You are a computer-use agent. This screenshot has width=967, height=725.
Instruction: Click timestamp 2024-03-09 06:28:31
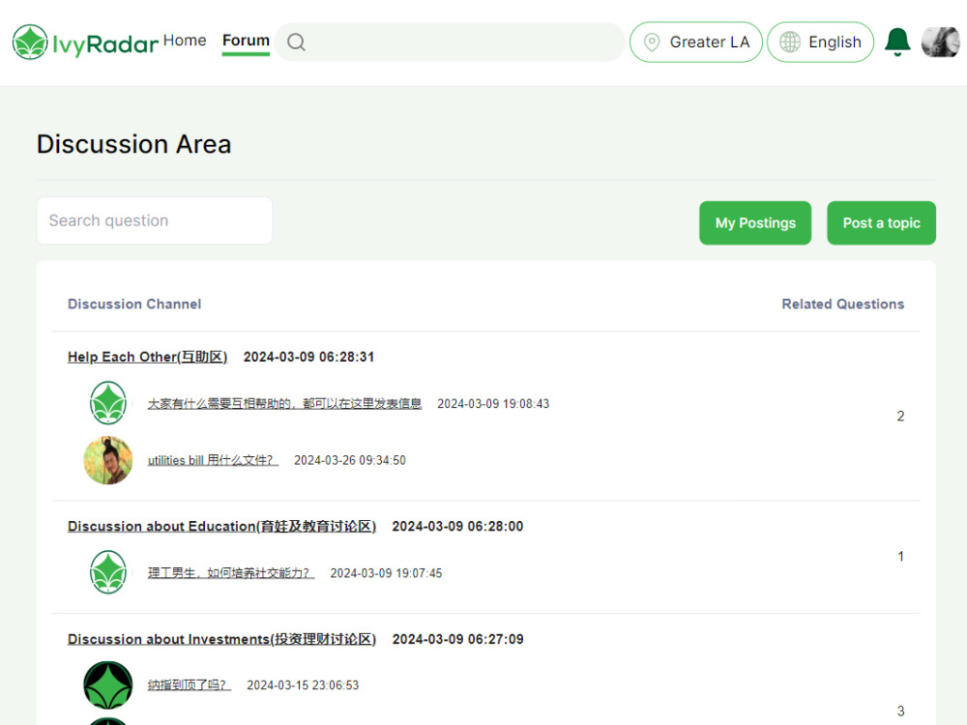(x=308, y=357)
